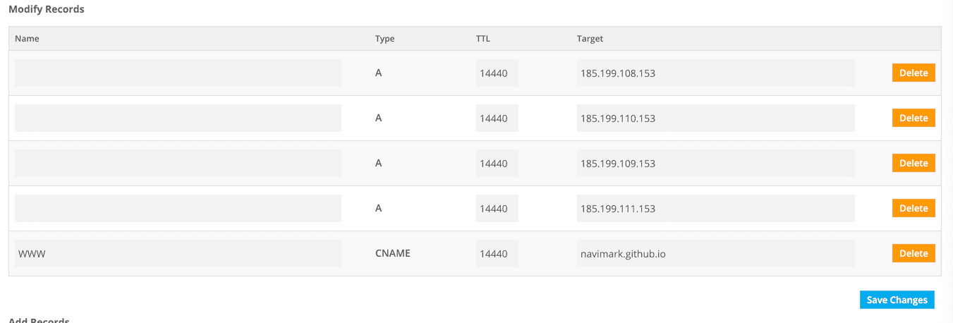Edit the TTL field of the first A record

pos(497,73)
